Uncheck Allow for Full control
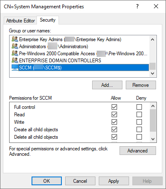 [114, 107]
